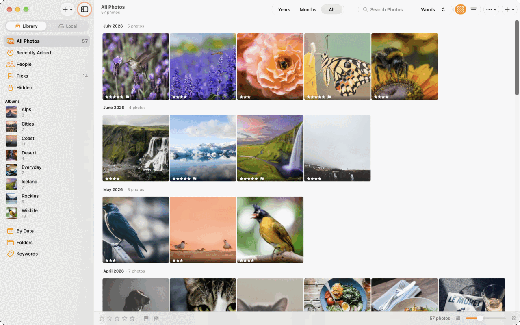The image size is (520, 325).
Task: Open the Alps album
Action: [47, 112]
